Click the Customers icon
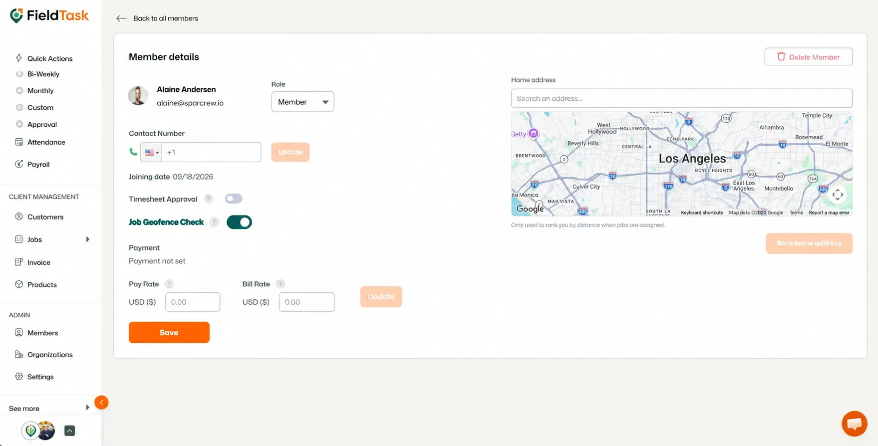The width and height of the screenshot is (878, 446). coord(19,217)
